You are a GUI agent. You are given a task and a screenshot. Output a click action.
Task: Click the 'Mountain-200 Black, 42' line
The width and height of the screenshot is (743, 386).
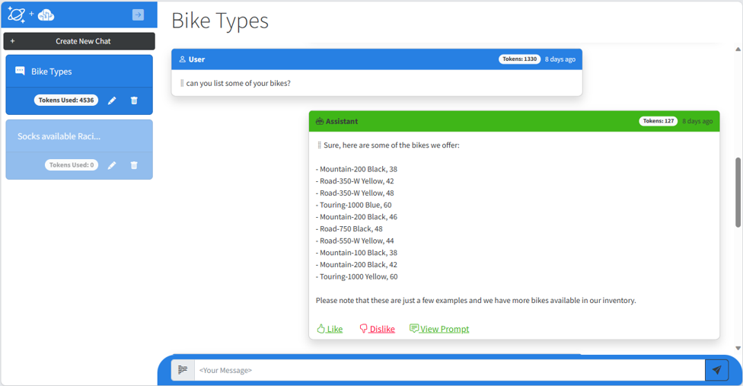[356, 265]
